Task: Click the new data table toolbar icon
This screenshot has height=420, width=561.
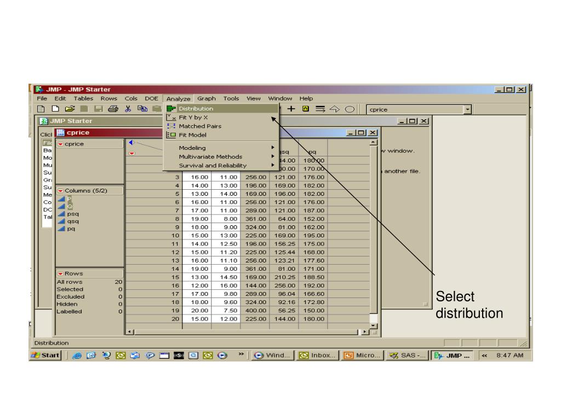Action: pyautogui.click(x=41, y=109)
